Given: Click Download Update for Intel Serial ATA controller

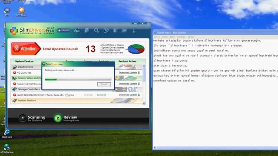Looking at the screenshot, I should pyautogui.click(x=128, y=95).
